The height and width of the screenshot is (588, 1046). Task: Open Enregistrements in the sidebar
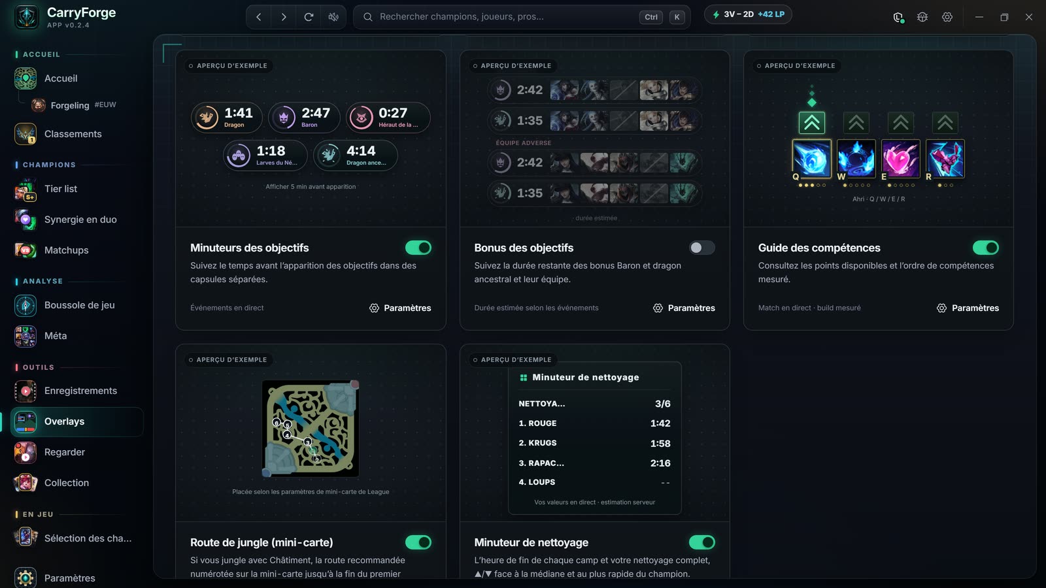[x=77, y=391]
